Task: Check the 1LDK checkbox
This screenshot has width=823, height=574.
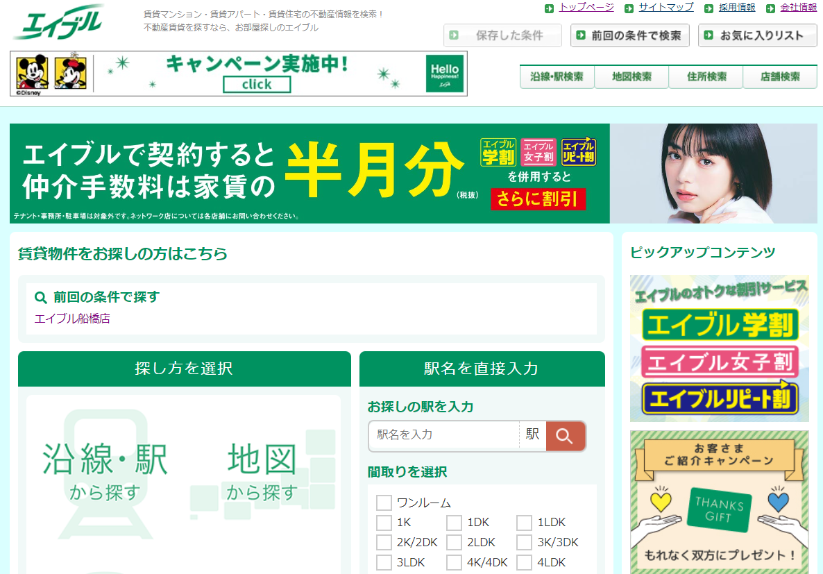Action: 525,523
